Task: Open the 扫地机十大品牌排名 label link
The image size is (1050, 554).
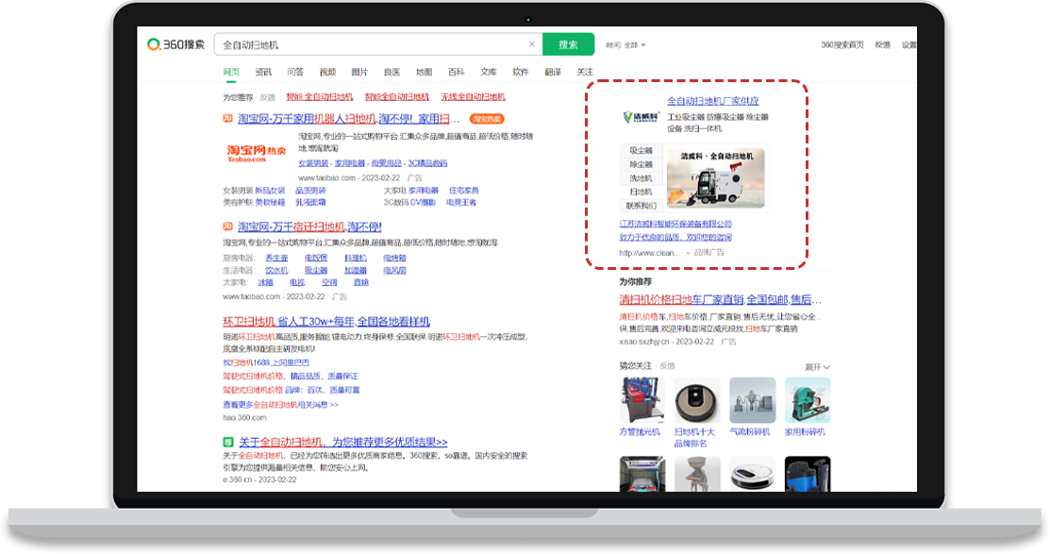Action: tap(694, 437)
